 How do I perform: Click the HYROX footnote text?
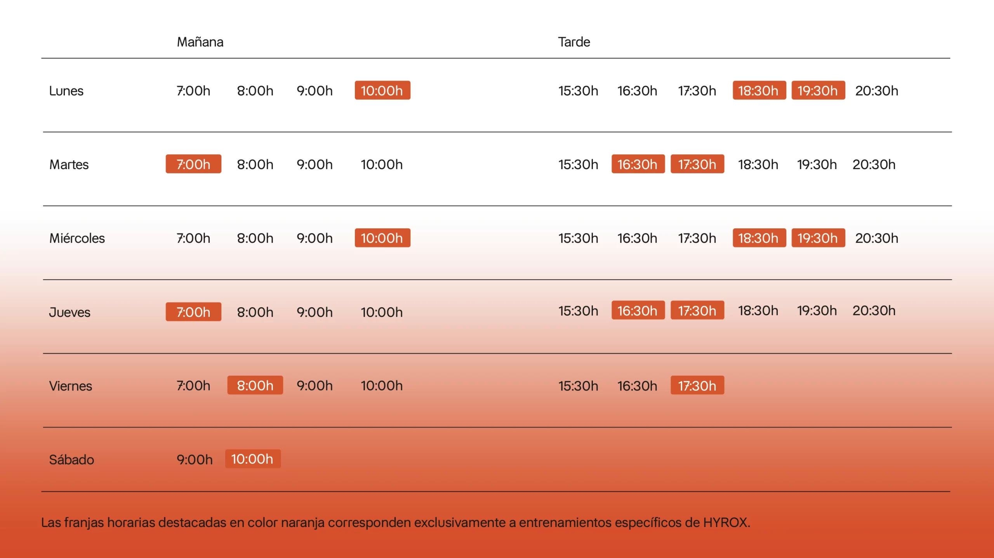pos(395,522)
